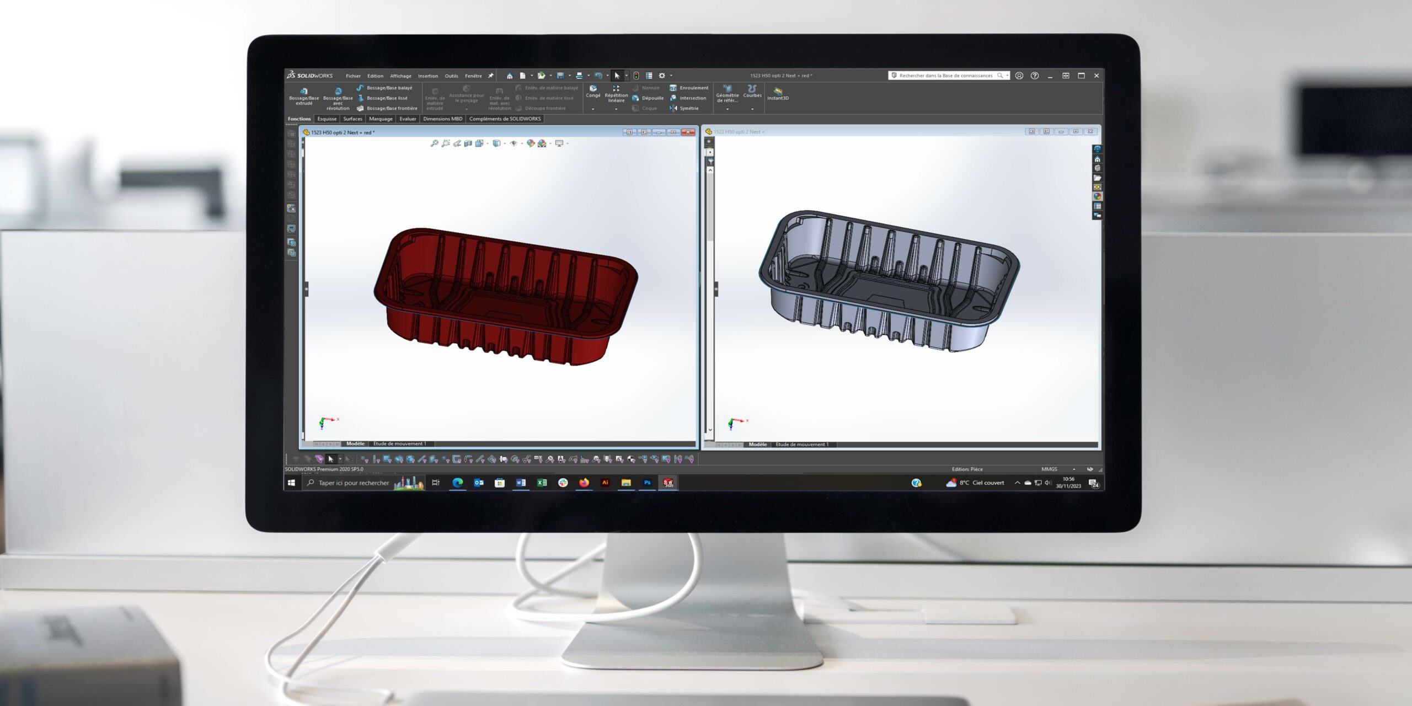Screen dimensions: 1412x706
Task: Click the Print icon
Action: click(579, 76)
